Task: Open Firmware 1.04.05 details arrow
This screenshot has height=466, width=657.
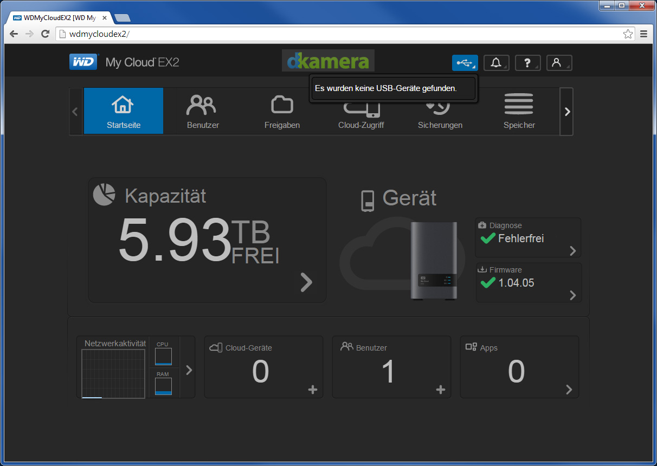Action: tap(573, 295)
